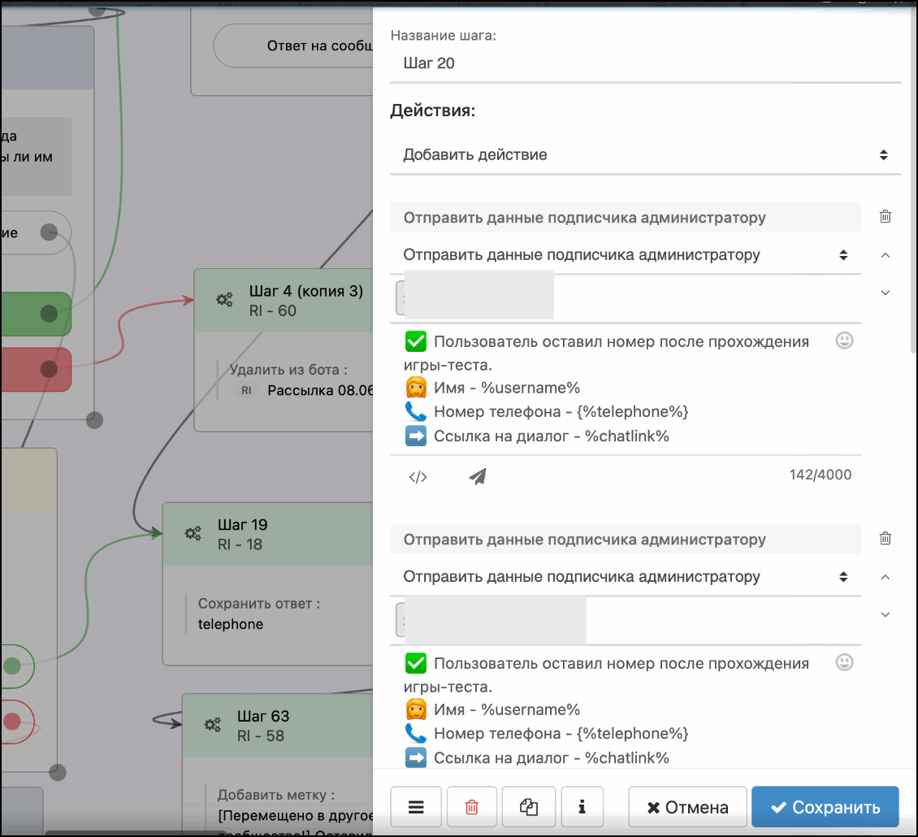The width and height of the screenshot is (918, 837).
Task: Open first action type dropdown selector
Action: point(626,255)
